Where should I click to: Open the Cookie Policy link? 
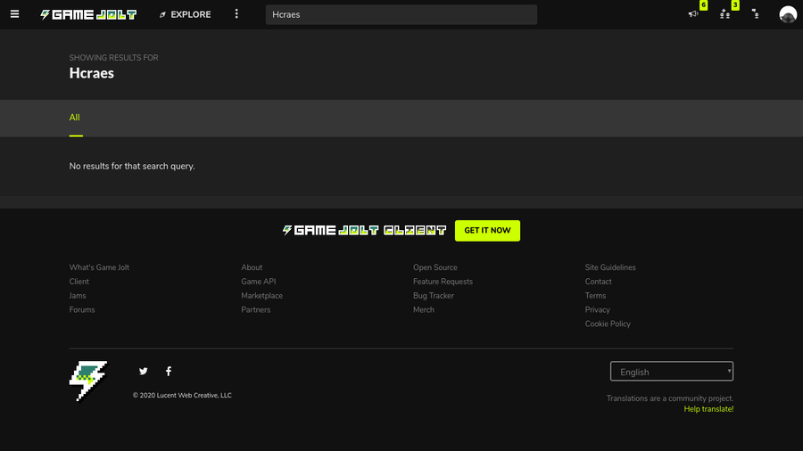click(608, 324)
